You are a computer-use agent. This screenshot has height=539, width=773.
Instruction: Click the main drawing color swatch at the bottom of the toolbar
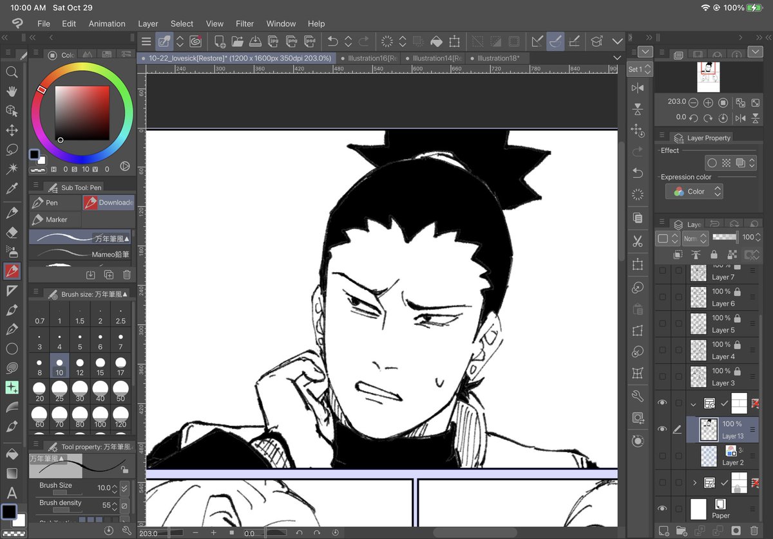(x=9, y=512)
